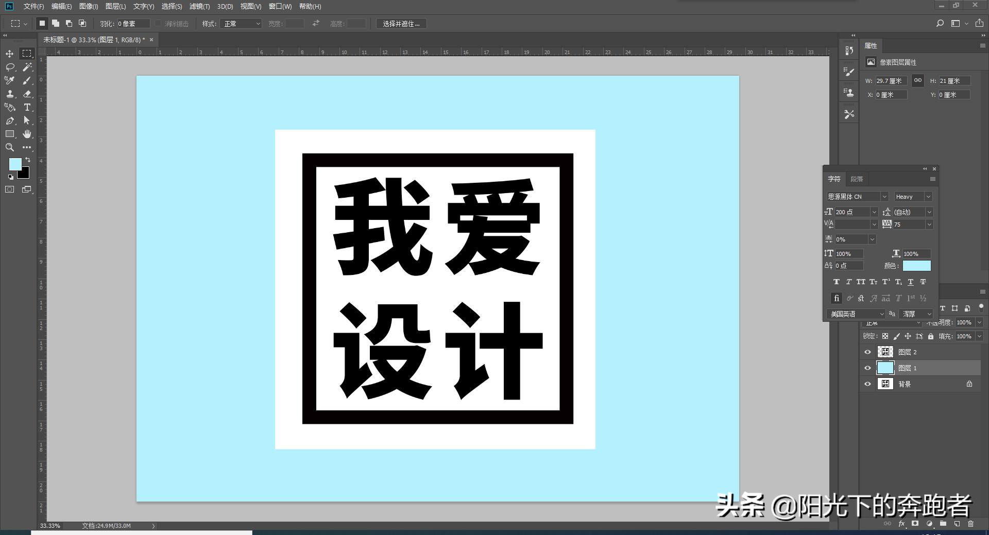Select the Brush tool
The height and width of the screenshot is (535, 989).
[27, 80]
